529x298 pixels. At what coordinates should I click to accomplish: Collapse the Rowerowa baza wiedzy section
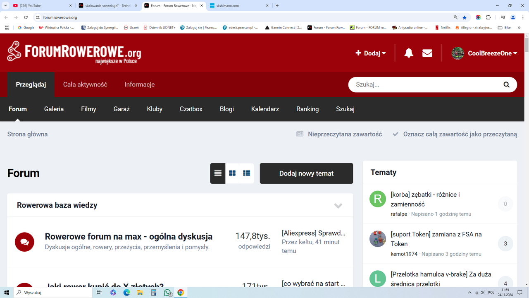pyautogui.click(x=338, y=205)
